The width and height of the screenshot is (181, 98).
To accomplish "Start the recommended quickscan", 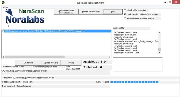I will coord(66,12).
